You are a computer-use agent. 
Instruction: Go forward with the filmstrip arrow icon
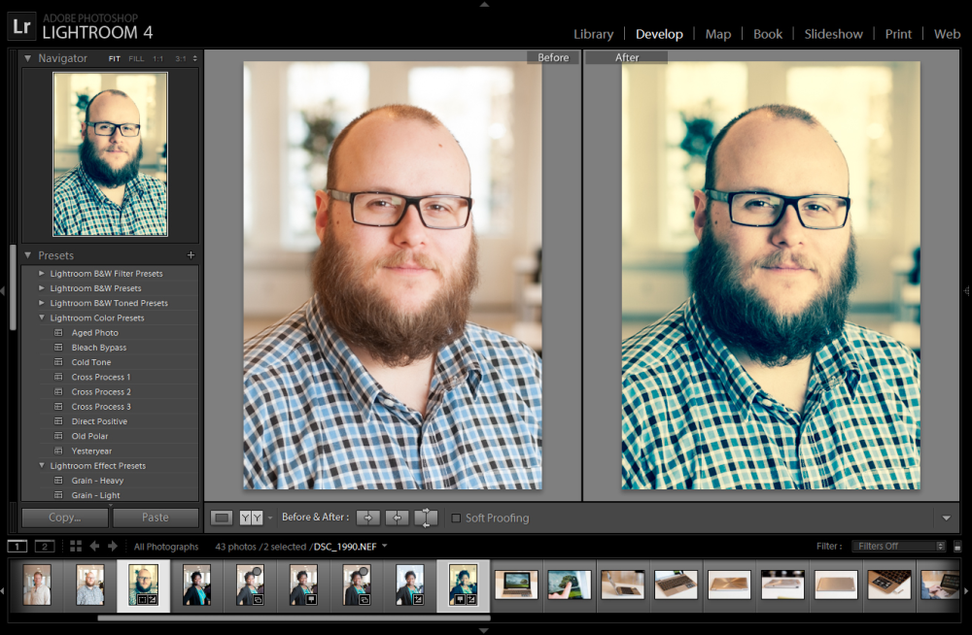pos(112,546)
